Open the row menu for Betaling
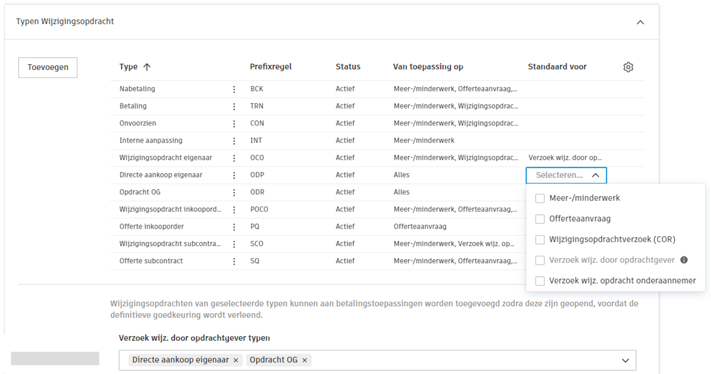This screenshot has width=711, height=374. point(234,106)
